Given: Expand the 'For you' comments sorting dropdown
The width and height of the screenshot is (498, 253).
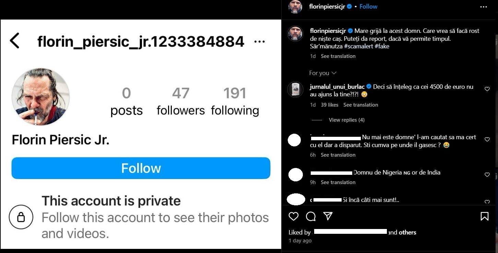Looking at the screenshot, I should click(322, 73).
